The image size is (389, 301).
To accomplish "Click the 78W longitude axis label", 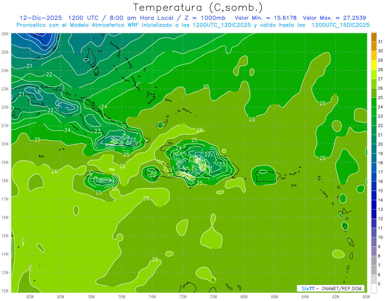I will pyautogui.click(x=91, y=296).
